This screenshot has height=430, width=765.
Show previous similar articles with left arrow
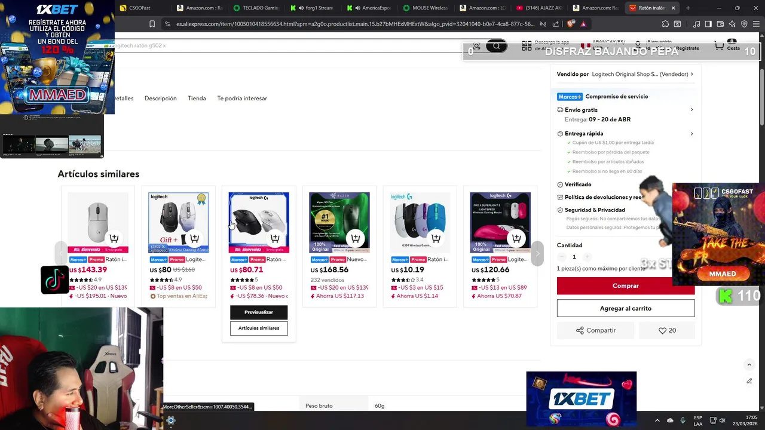61,253
